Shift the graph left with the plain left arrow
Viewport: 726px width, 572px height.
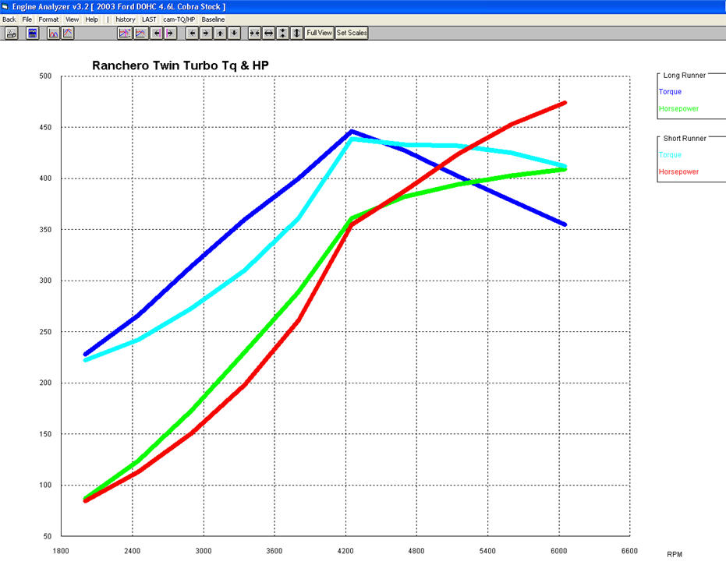coord(192,34)
